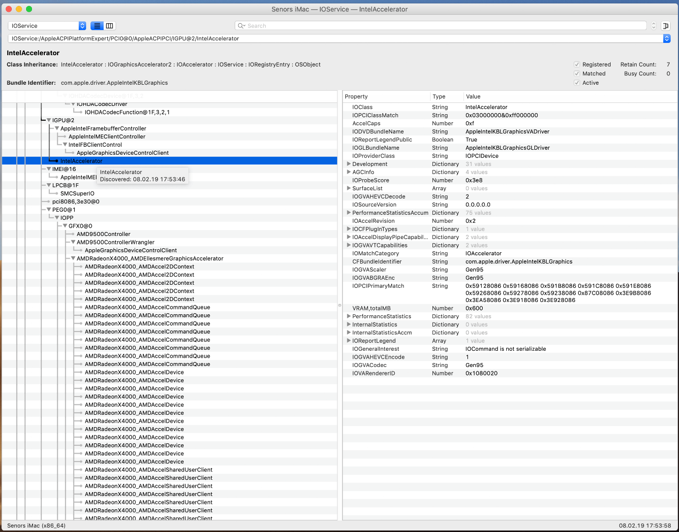Select the AMD9500Controller tree item

pyautogui.click(x=103, y=234)
